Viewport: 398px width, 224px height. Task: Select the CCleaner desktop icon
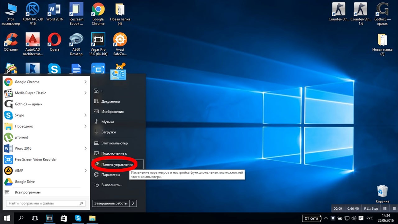click(11, 42)
